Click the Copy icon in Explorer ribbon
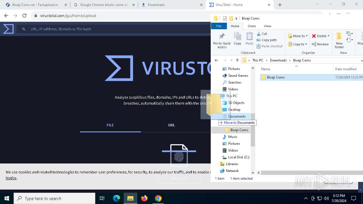 coord(237,36)
